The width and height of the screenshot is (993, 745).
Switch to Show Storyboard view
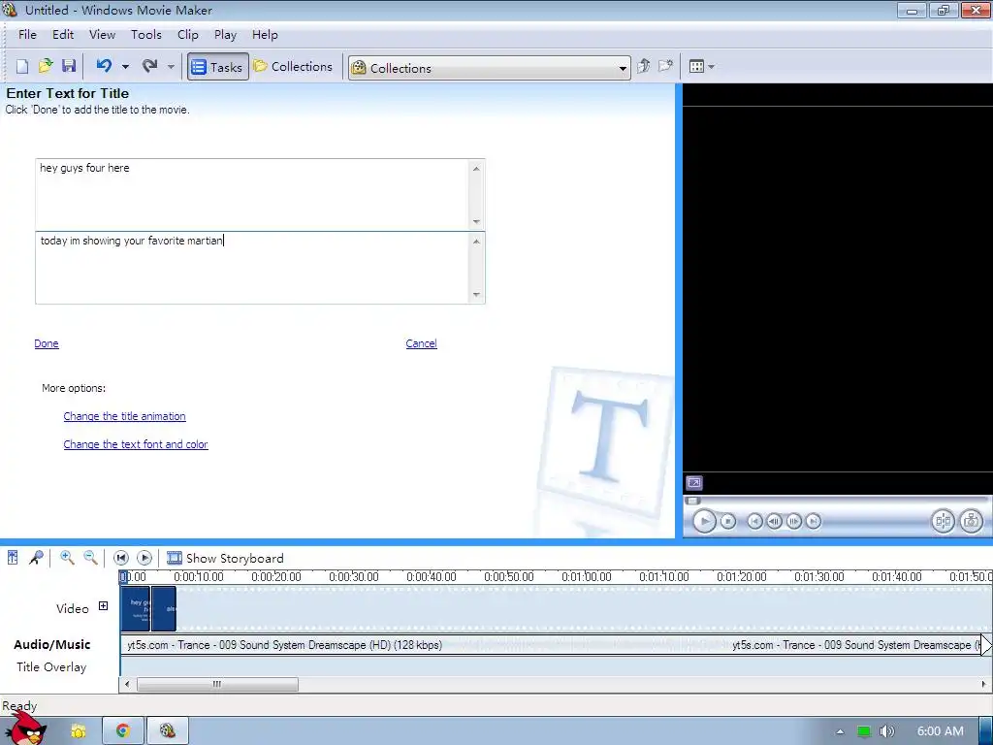(x=225, y=558)
